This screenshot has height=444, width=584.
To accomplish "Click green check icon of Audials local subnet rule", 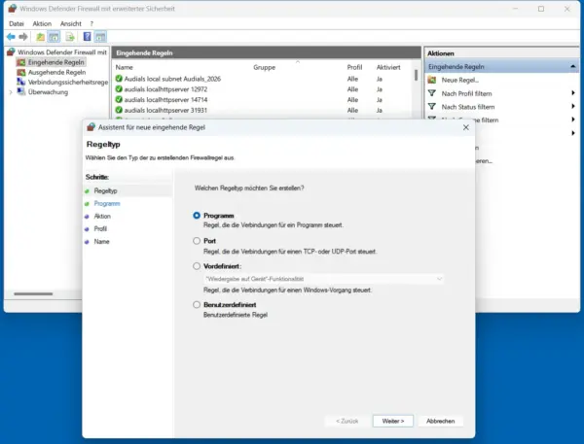I will click(119, 79).
